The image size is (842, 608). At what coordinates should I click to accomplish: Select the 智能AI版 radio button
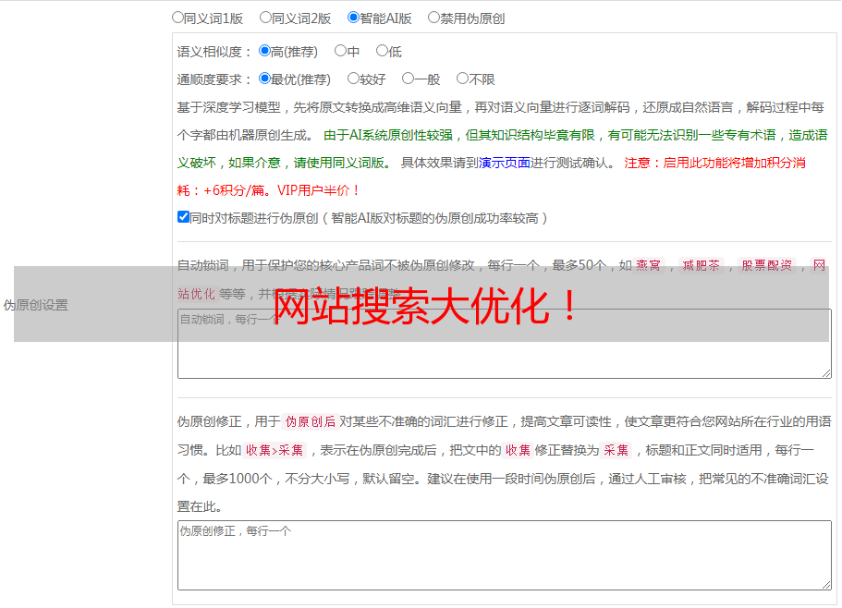coord(353,18)
